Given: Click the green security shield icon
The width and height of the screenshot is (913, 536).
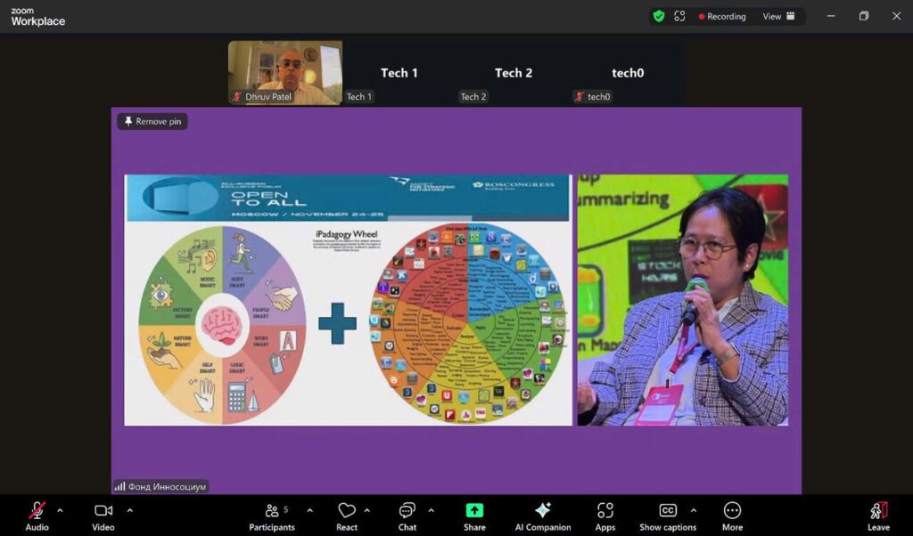Looking at the screenshot, I should pyautogui.click(x=659, y=15).
